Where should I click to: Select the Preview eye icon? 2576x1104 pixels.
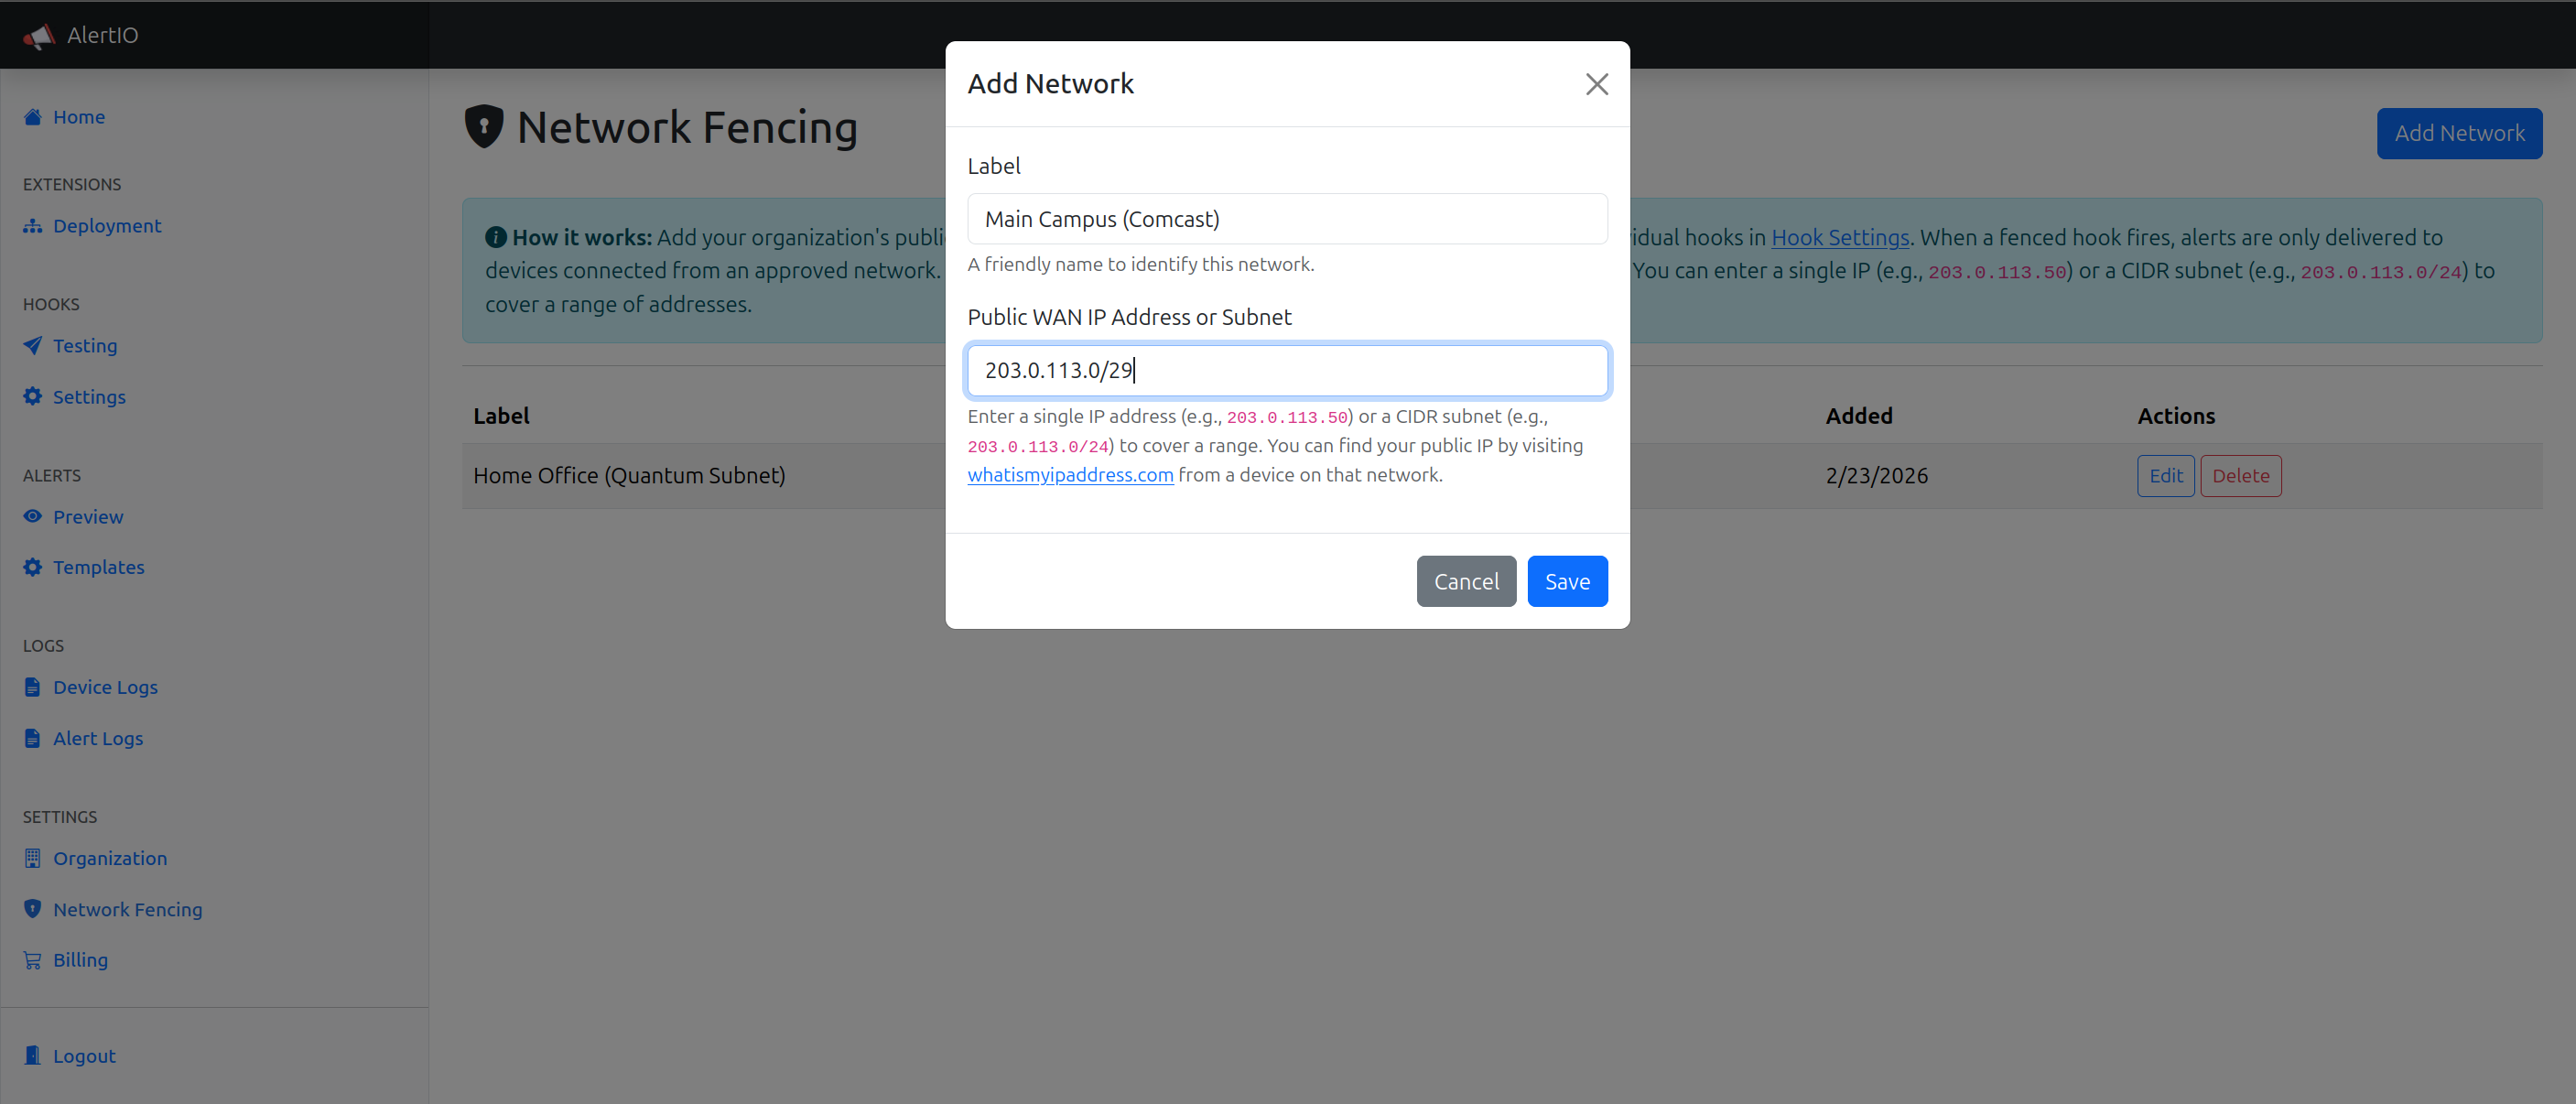pos(32,517)
